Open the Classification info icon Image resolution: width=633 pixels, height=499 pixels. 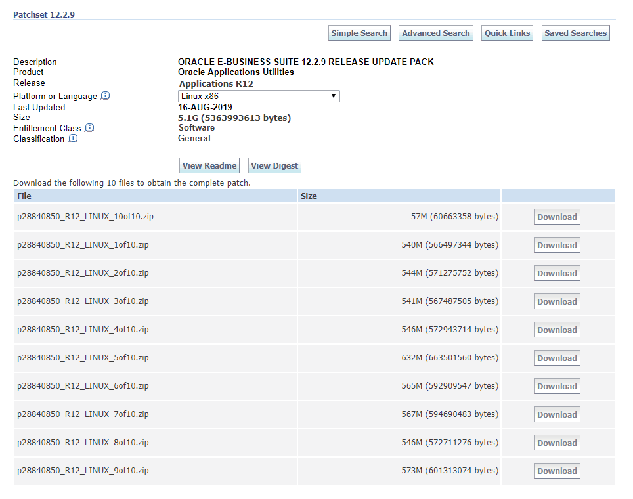click(x=72, y=139)
